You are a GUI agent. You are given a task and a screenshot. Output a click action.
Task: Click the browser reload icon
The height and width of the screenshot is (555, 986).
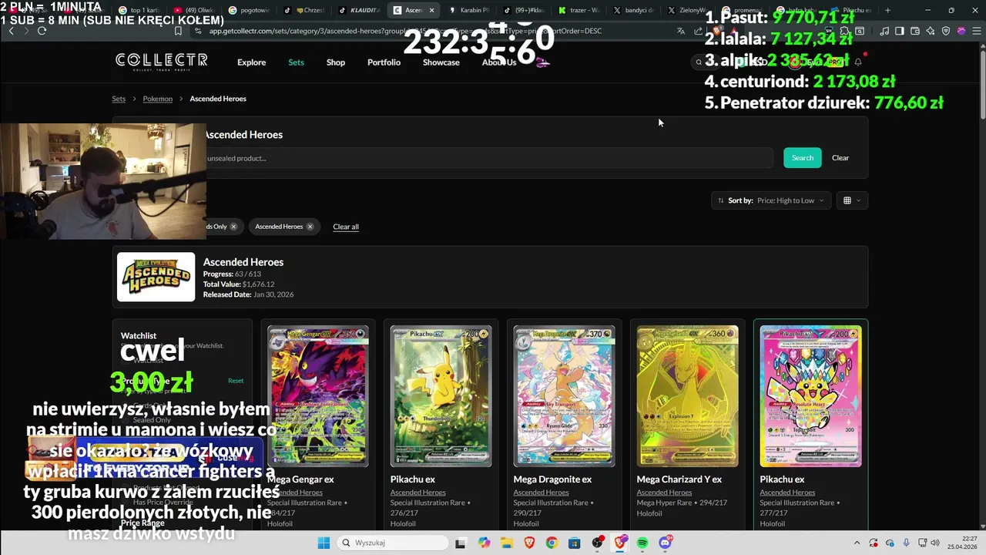pos(42,31)
